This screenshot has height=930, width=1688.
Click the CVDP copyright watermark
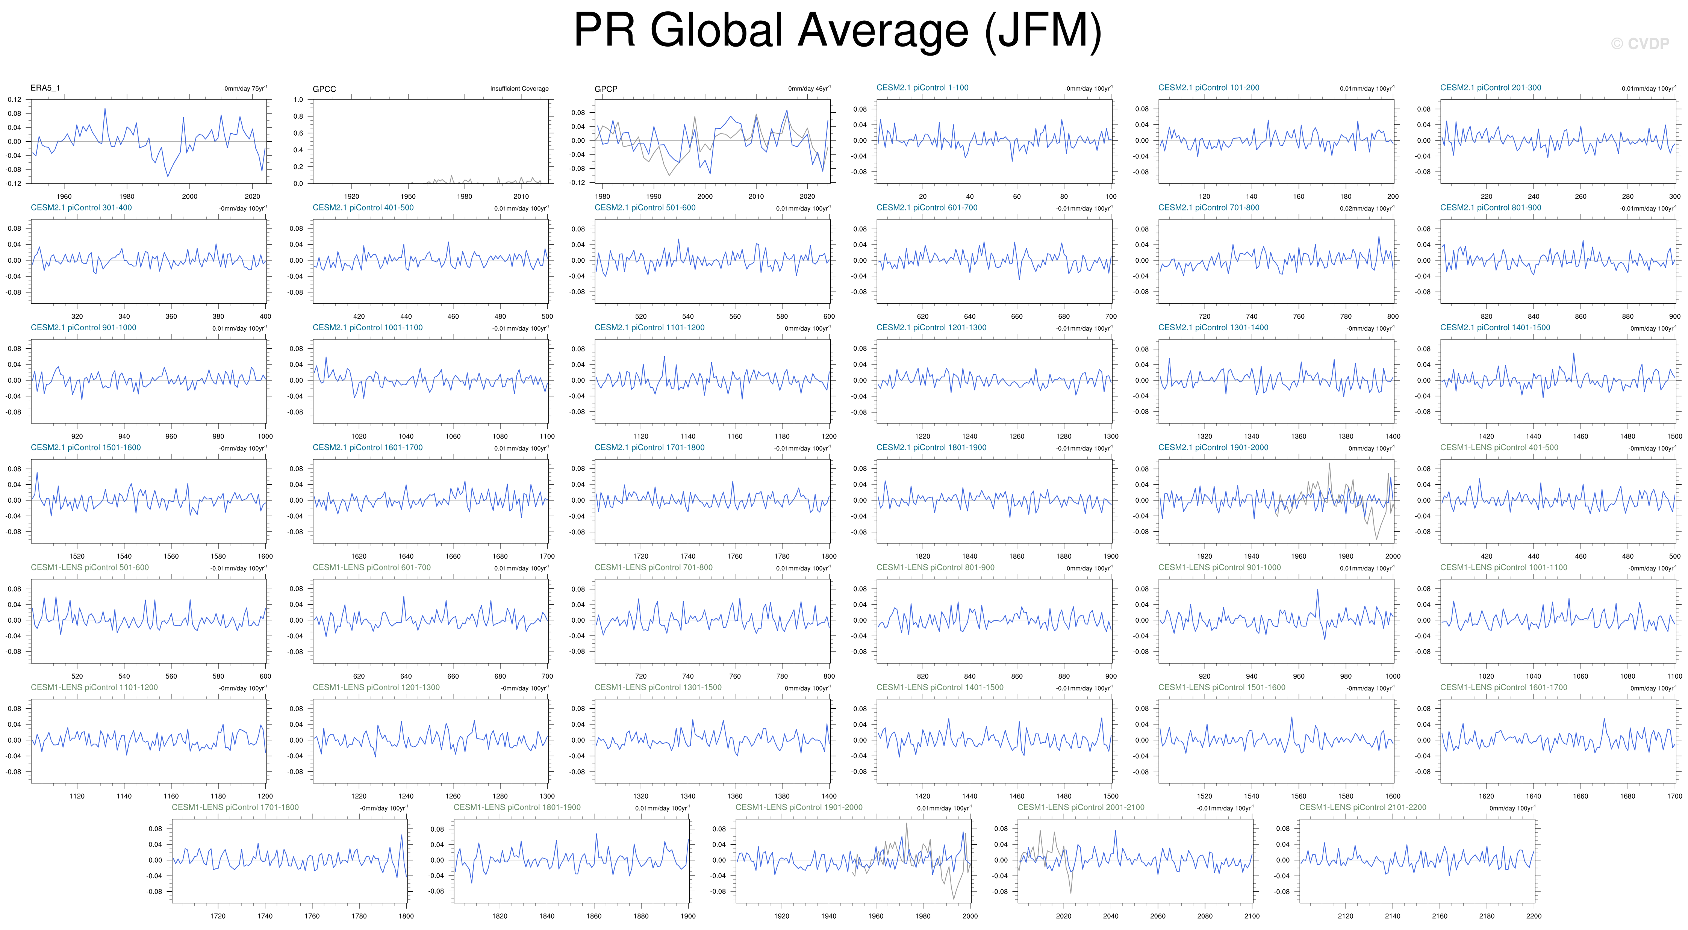tap(1640, 44)
